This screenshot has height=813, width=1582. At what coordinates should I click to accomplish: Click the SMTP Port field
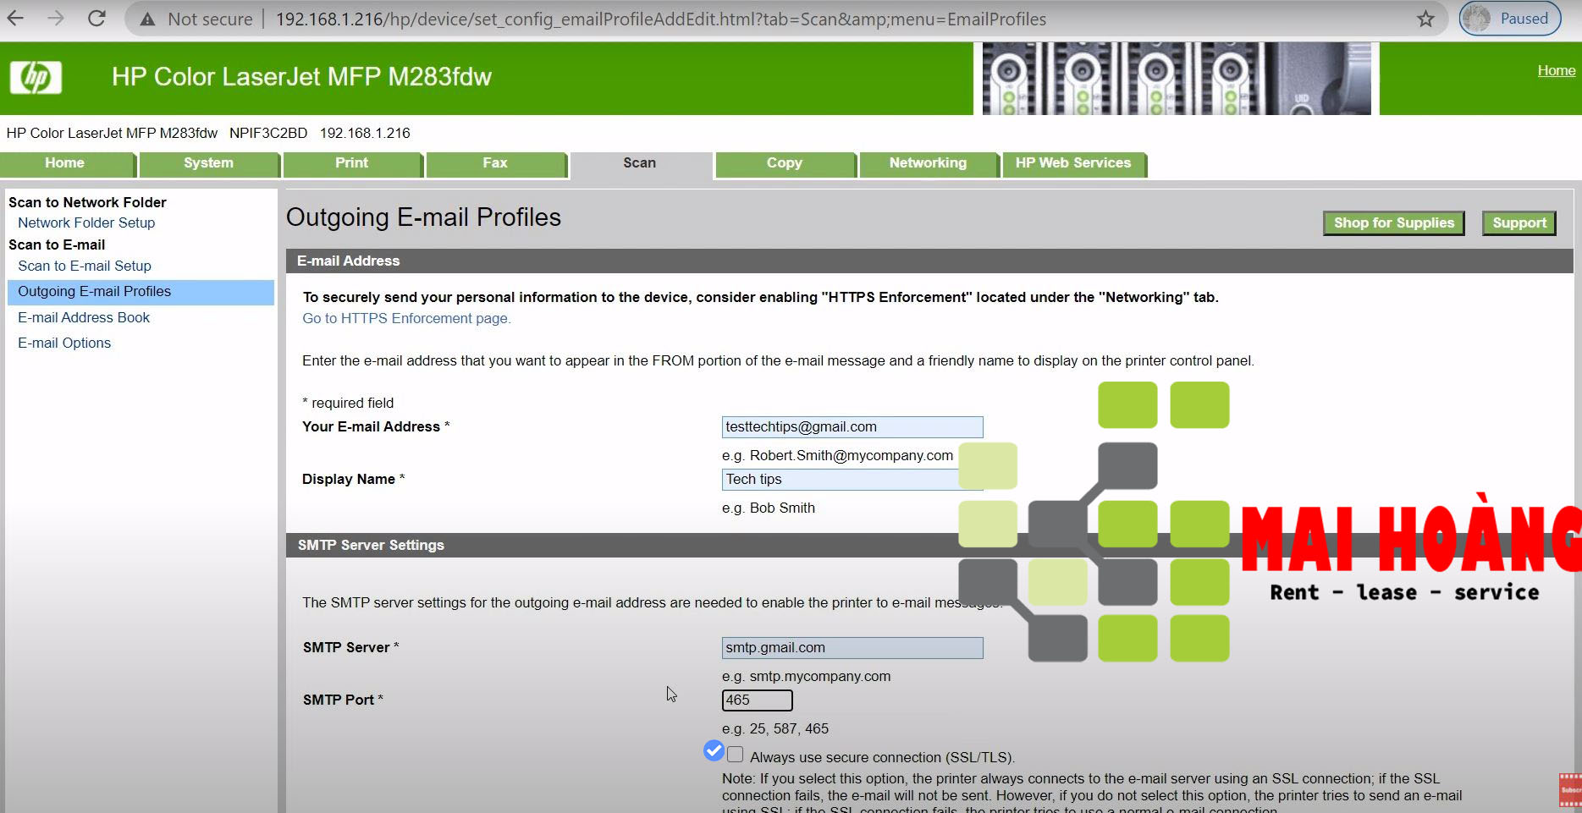pyautogui.click(x=757, y=700)
